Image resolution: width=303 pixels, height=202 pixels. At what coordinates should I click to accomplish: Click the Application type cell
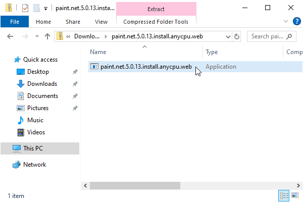[x=221, y=67]
